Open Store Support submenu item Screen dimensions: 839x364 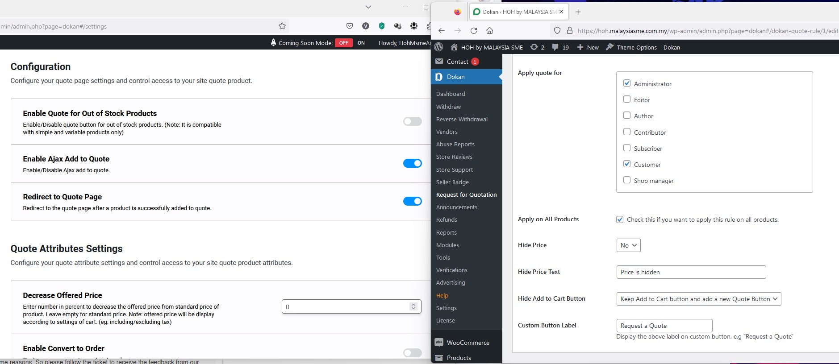(455, 170)
